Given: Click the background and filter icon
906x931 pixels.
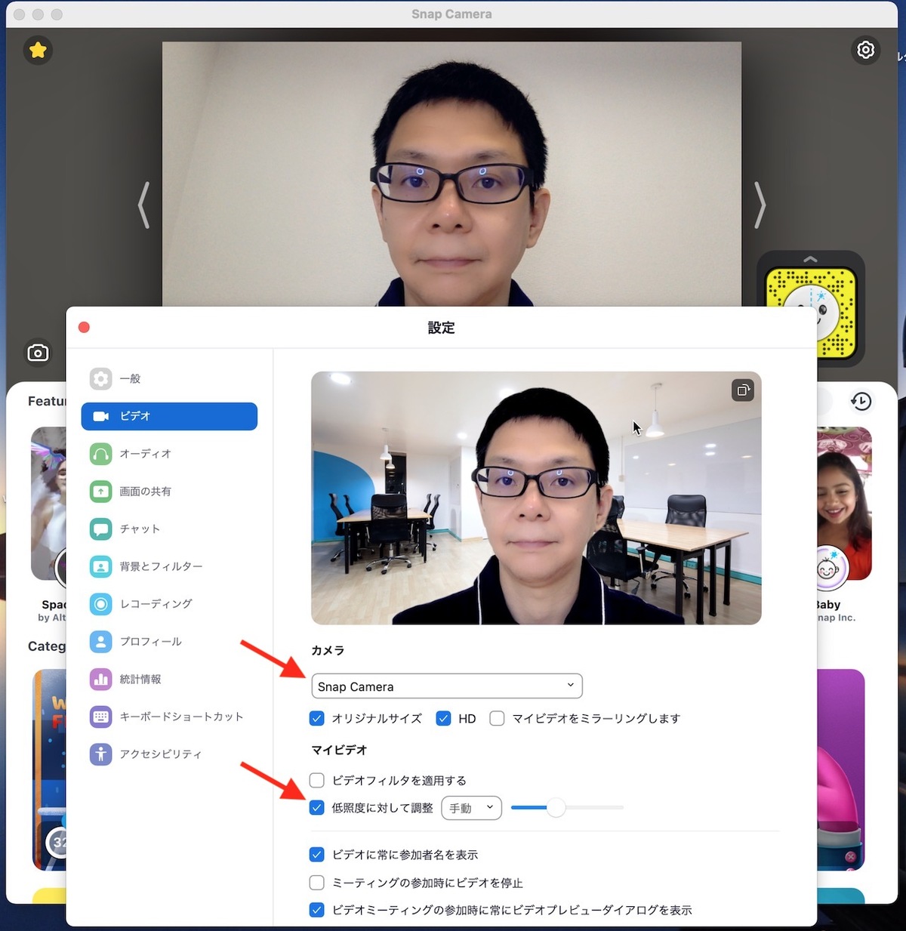Looking at the screenshot, I should pyautogui.click(x=100, y=566).
